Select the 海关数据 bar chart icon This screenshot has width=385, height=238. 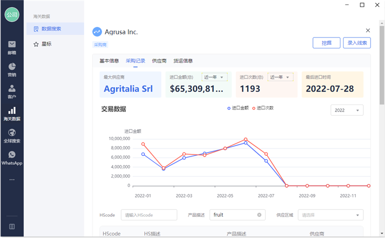click(x=12, y=110)
